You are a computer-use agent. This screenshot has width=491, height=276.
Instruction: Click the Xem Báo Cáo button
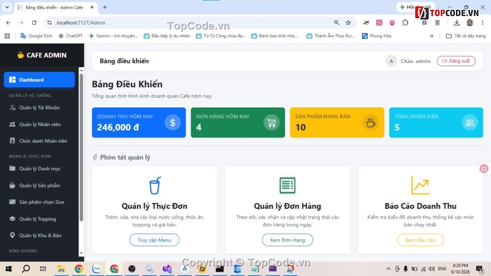420,240
